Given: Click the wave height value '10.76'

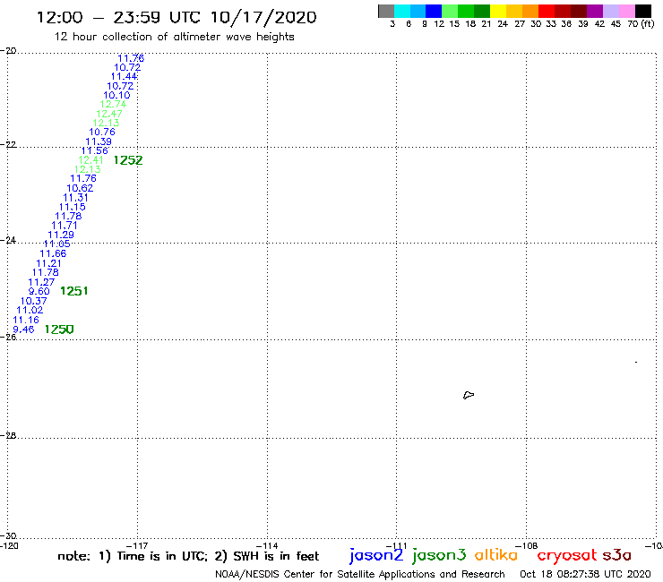Looking at the screenshot, I should (x=102, y=132).
